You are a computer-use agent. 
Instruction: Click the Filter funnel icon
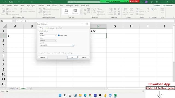tap(94, 10)
